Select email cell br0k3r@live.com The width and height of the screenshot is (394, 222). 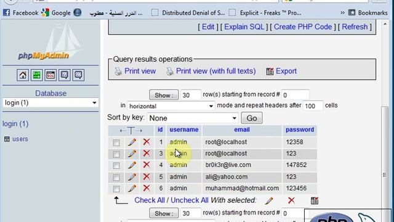(x=228, y=165)
